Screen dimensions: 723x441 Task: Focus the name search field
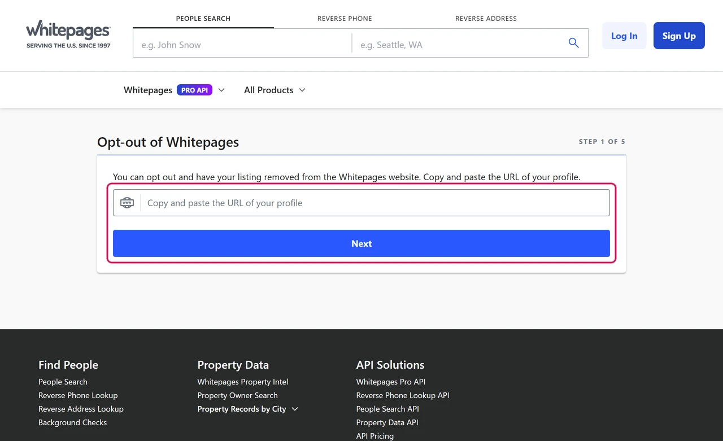242,45
